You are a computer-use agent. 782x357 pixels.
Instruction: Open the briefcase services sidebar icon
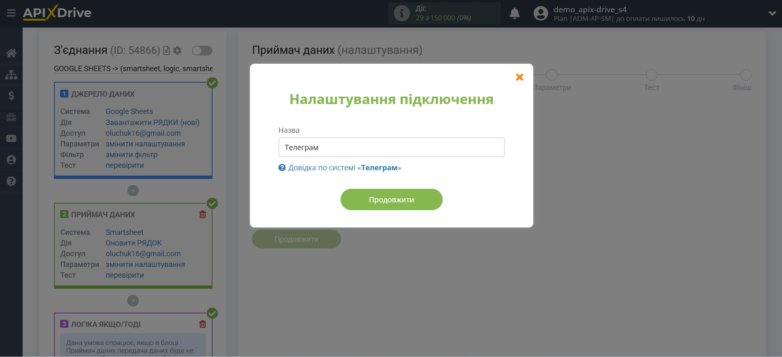[x=11, y=117]
